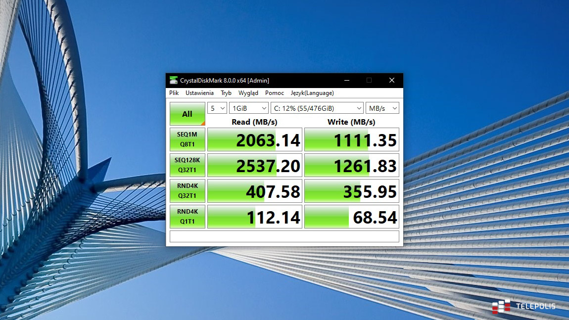Viewport: 569px width, 320px height.
Task: Run the RND4K Q1T1 benchmark
Action: (187, 217)
